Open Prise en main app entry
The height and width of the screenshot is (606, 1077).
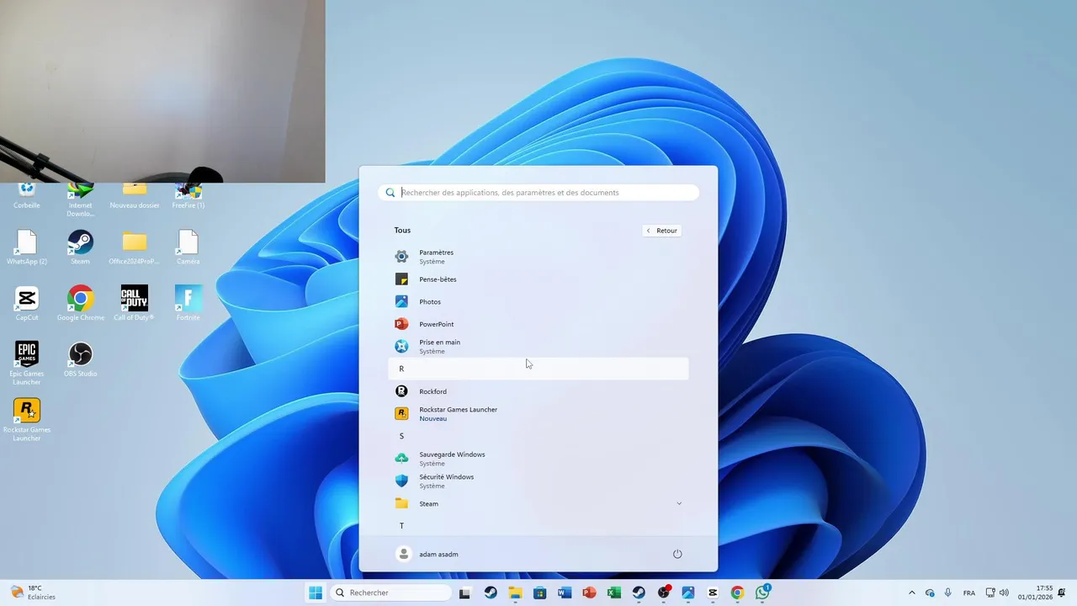tap(538, 347)
